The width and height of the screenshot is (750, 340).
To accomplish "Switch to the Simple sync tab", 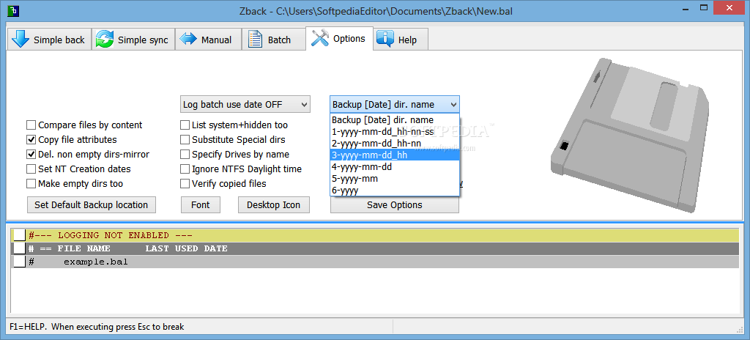I will pos(133,40).
